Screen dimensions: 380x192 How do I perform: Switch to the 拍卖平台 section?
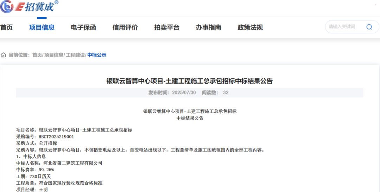[x=167, y=27]
